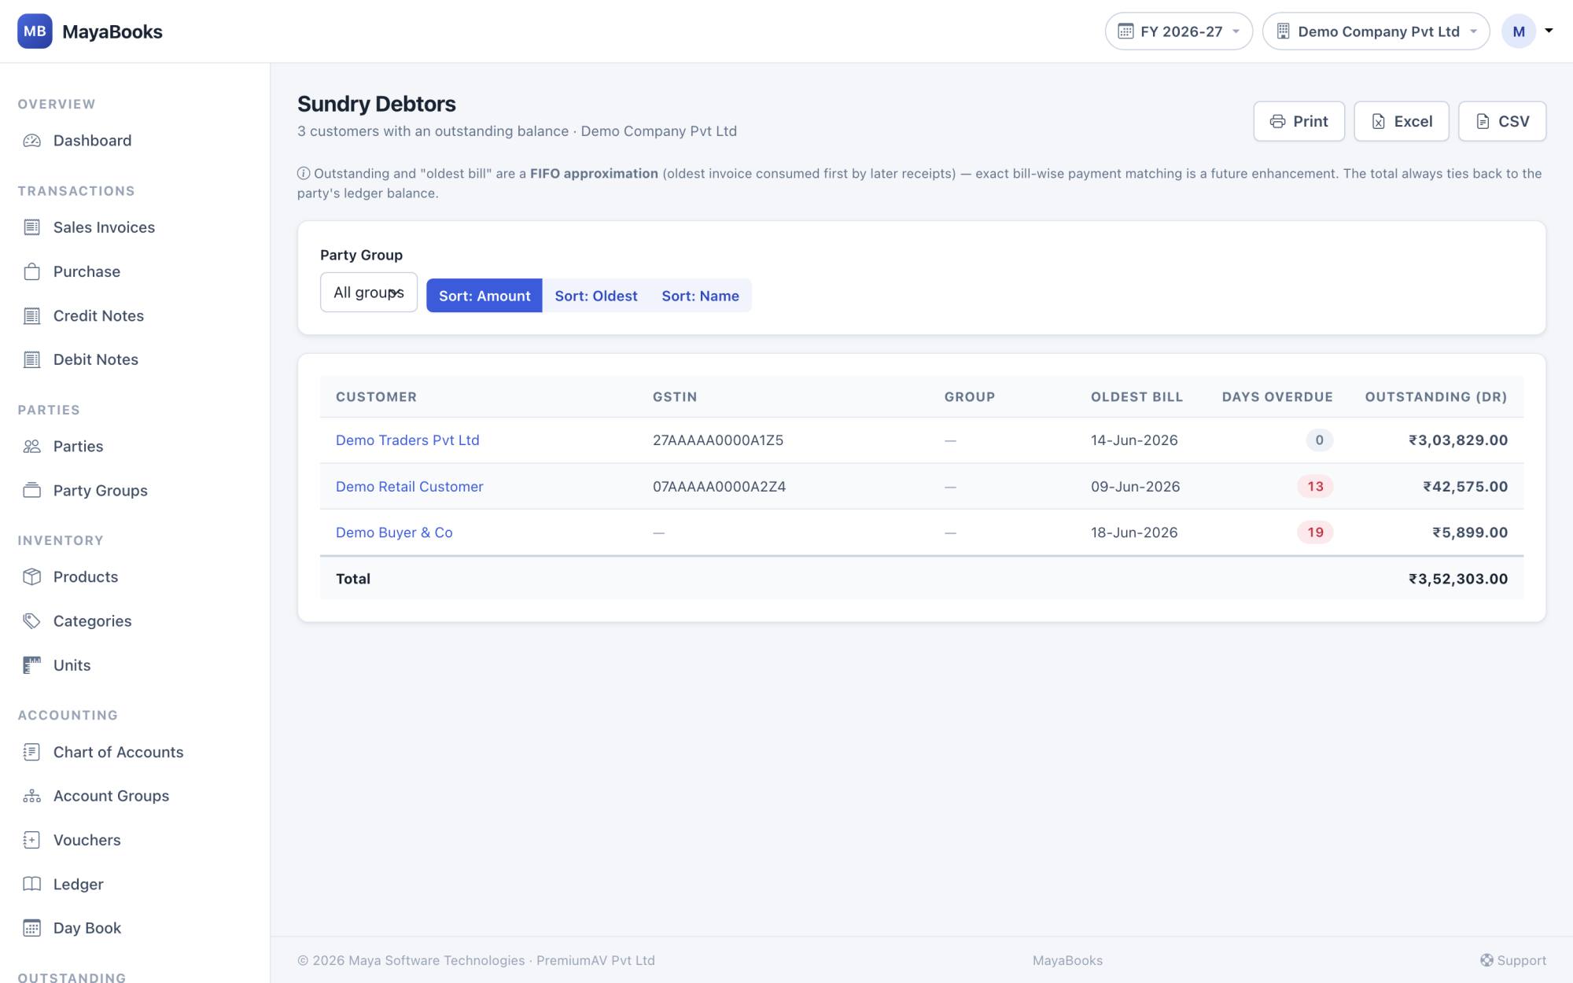This screenshot has width=1573, height=983.
Task: Click the MayaBooks MB logo icon
Action: point(35,31)
